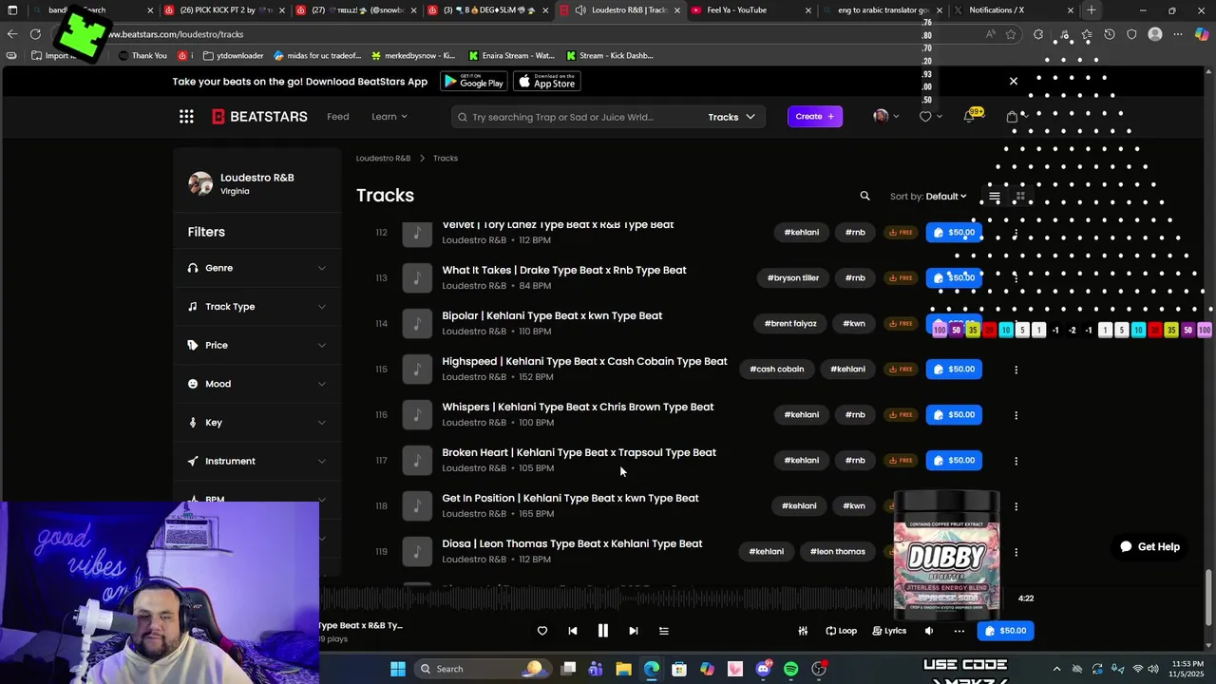Viewport: 1216px width, 684px height.
Task: Open the notifications bell
Action: (969, 117)
